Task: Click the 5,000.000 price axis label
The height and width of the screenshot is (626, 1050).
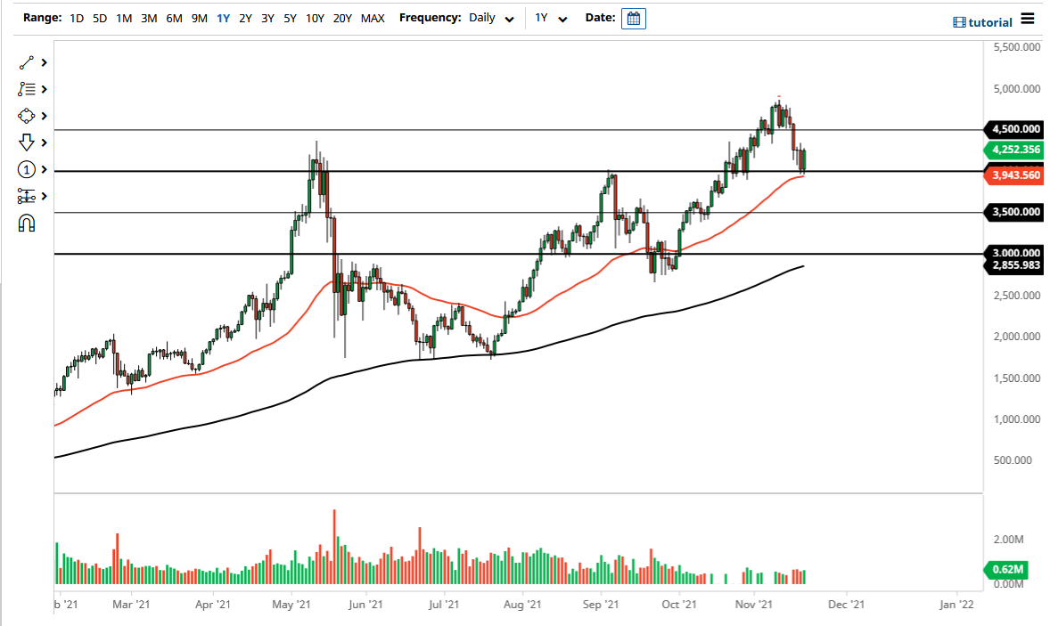Action: pos(1017,89)
